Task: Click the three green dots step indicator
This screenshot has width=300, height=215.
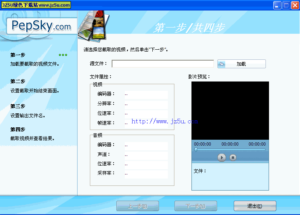Action: click(63, 55)
